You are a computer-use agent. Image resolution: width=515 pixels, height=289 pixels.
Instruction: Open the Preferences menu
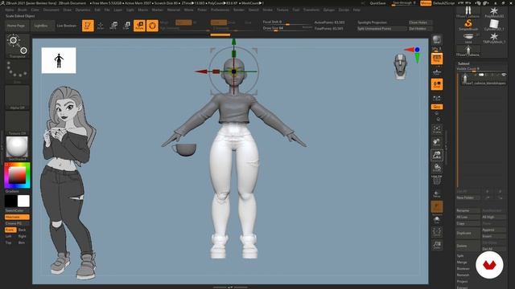(220, 10)
